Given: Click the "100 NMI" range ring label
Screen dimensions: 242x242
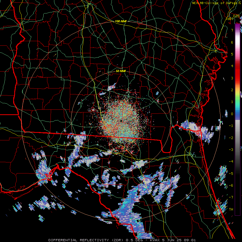Looking at the screenshot, I should pos(121,21).
